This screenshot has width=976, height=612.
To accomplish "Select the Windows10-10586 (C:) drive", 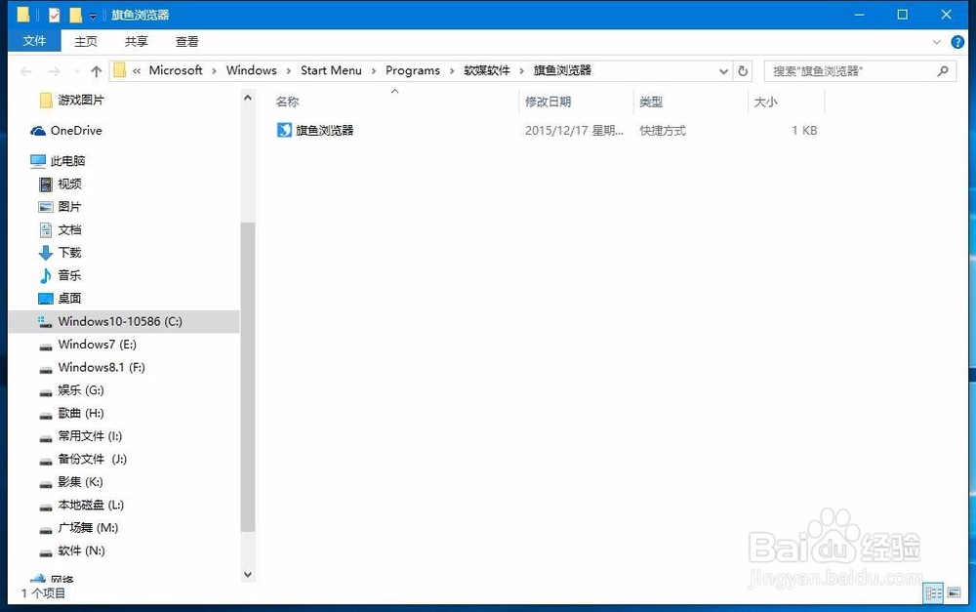I will point(124,321).
